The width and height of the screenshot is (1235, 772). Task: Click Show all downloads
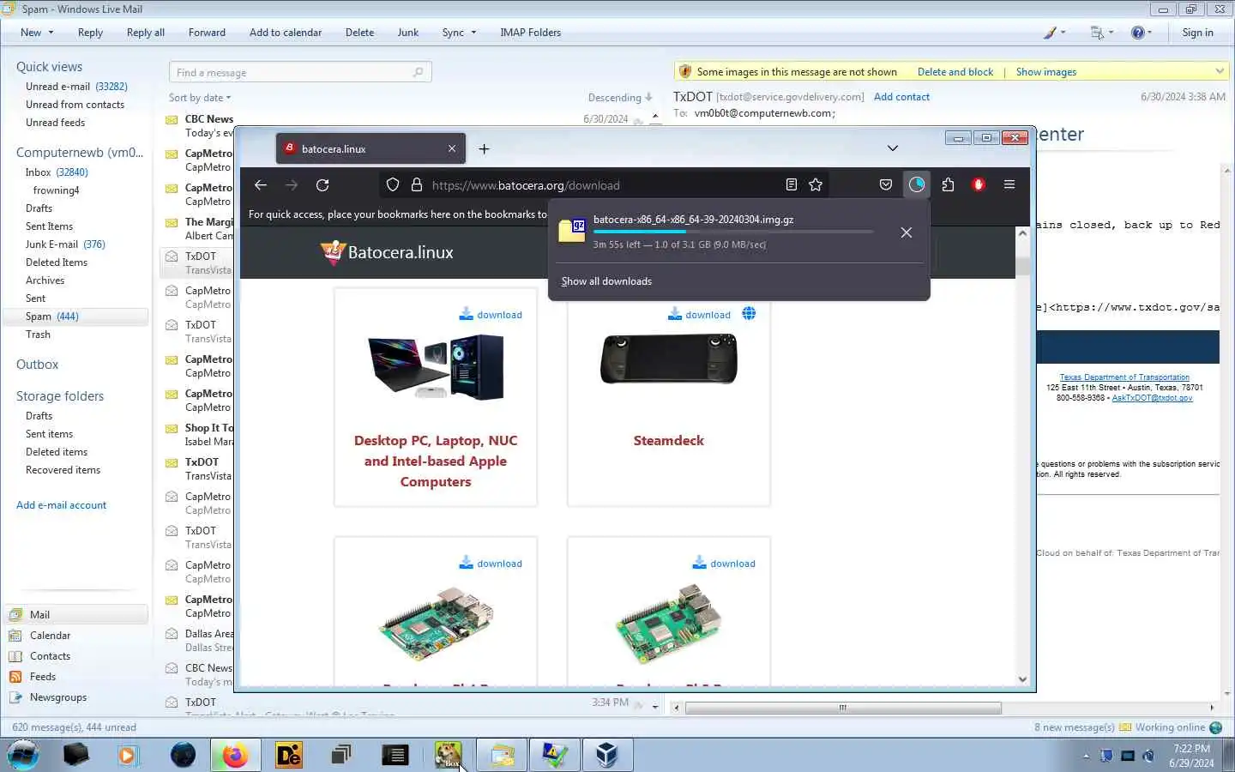point(606,281)
